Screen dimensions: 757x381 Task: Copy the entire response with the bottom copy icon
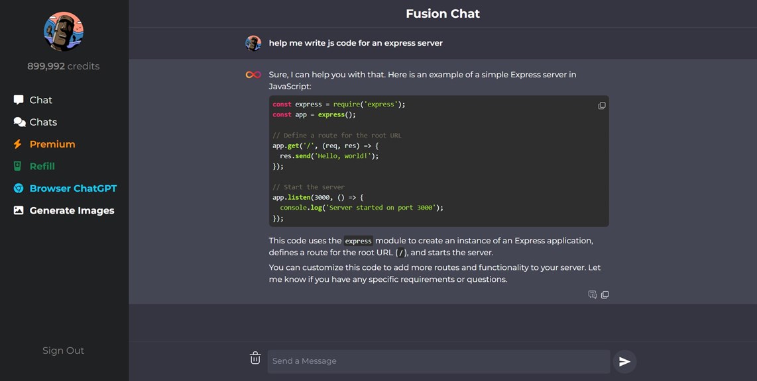pos(605,294)
